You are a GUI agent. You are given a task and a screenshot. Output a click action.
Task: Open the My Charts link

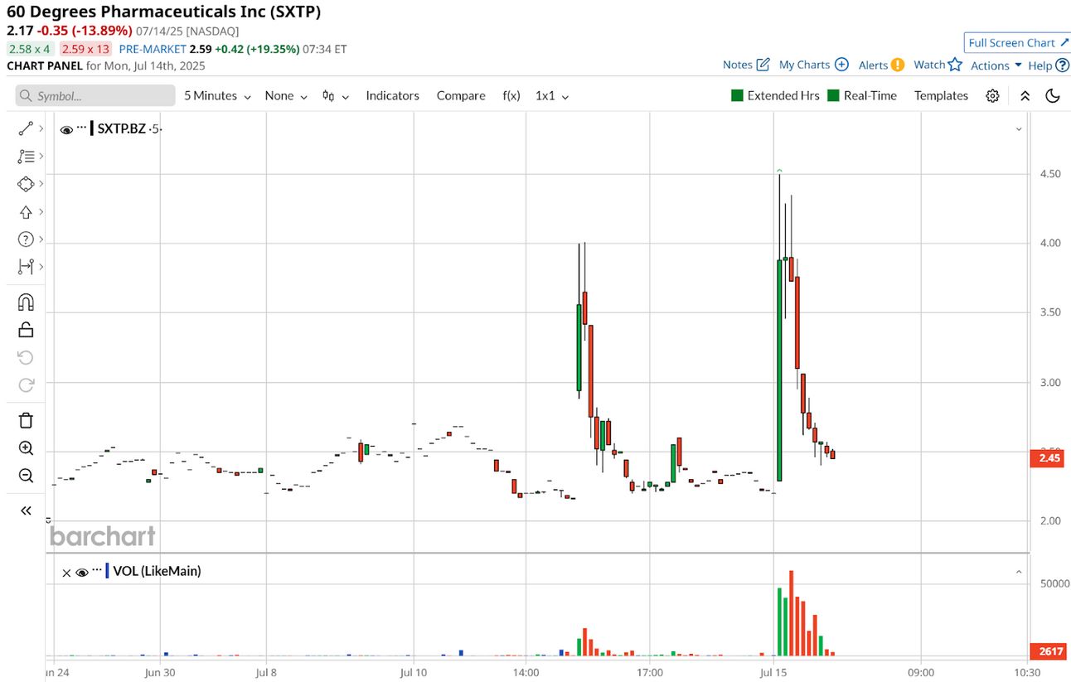click(x=804, y=65)
